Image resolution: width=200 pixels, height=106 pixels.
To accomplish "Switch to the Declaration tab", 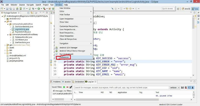I will pyautogui.click(x=78, y=82).
